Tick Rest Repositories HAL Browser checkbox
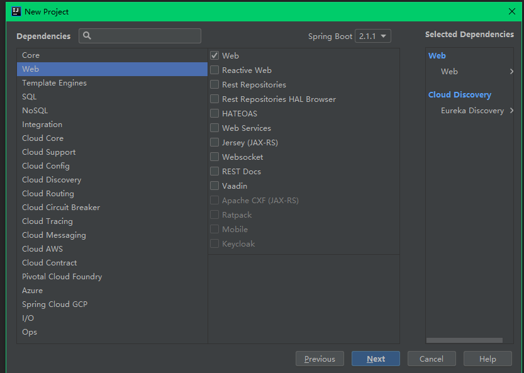The height and width of the screenshot is (373, 524). [x=215, y=99]
